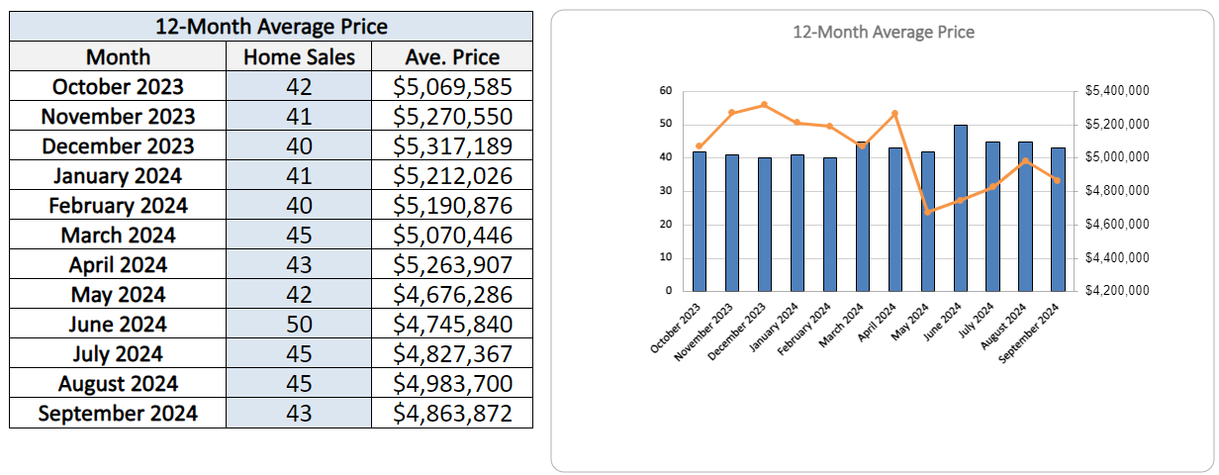Click the $5,190,876 price cell
The image size is (1219, 475).
(x=452, y=205)
